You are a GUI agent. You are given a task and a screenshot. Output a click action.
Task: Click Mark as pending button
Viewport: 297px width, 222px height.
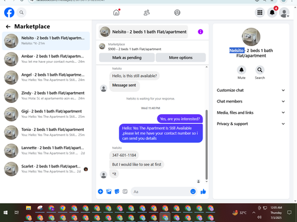127,57
